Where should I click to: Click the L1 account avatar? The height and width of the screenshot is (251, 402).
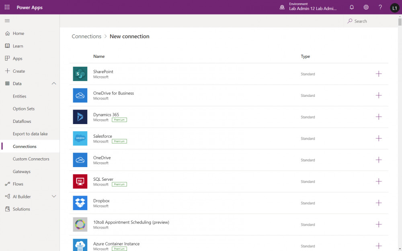[x=394, y=7]
